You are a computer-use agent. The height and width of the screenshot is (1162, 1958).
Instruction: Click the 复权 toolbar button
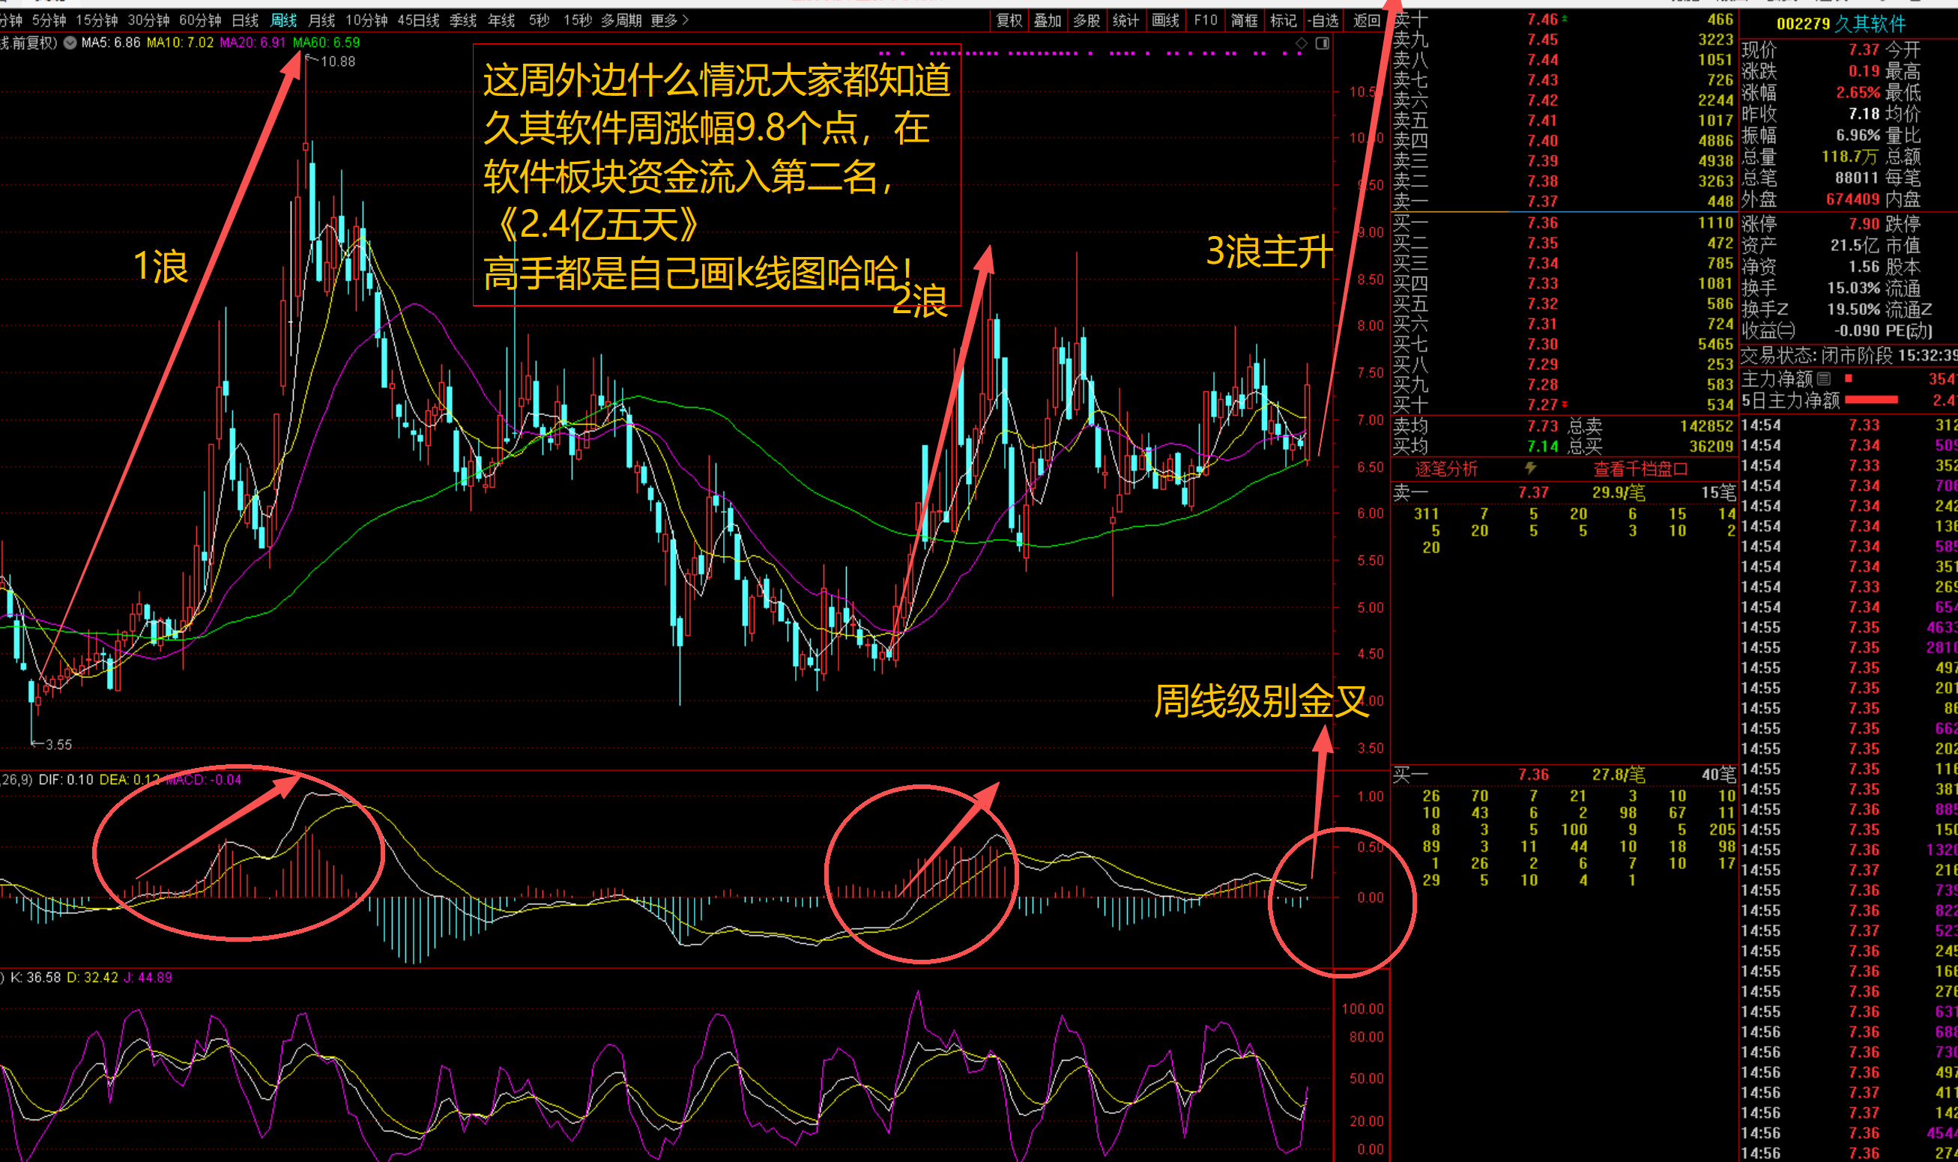point(1009,20)
